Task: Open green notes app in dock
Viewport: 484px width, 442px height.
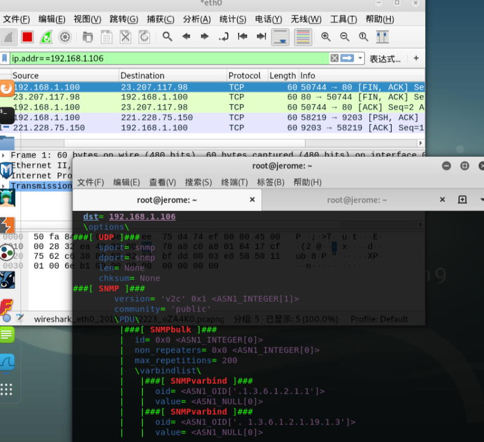Action: click(x=7, y=335)
